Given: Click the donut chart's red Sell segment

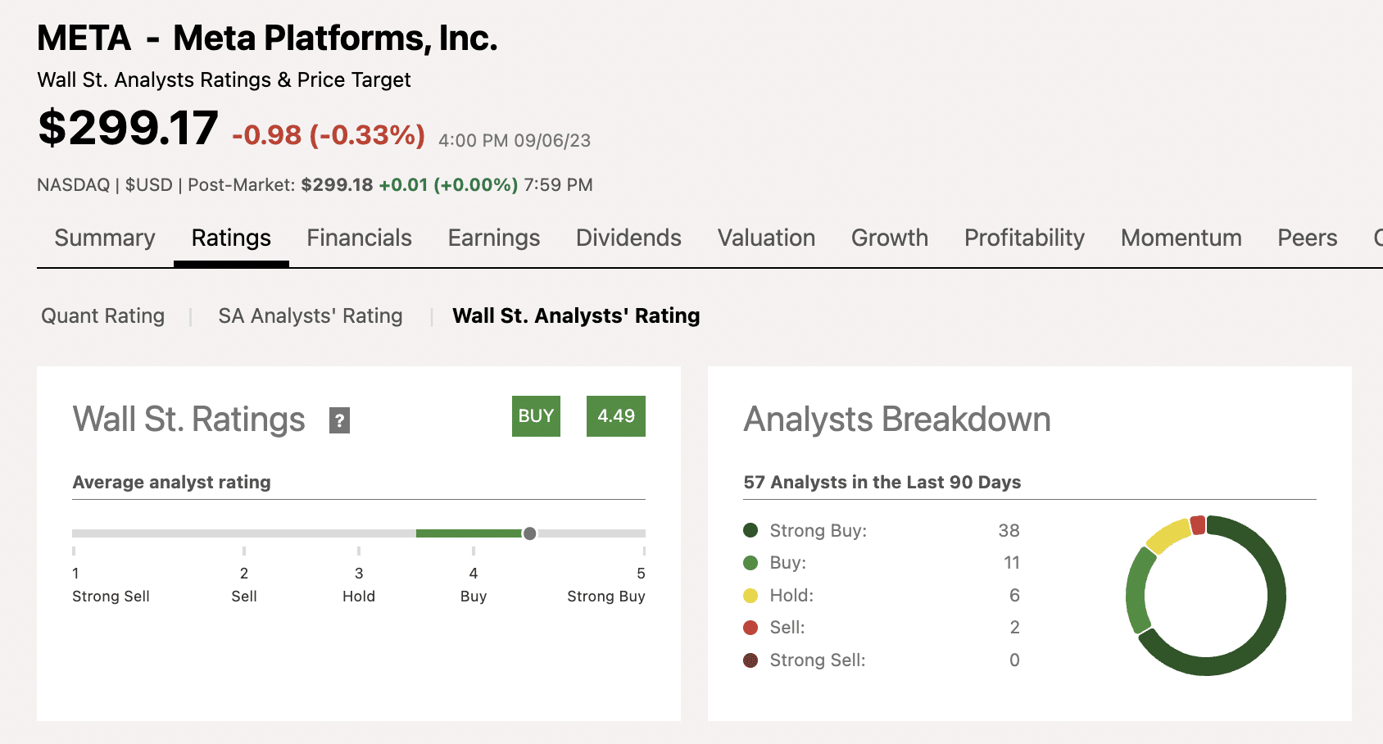Looking at the screenshot, I should (1198, 525).
